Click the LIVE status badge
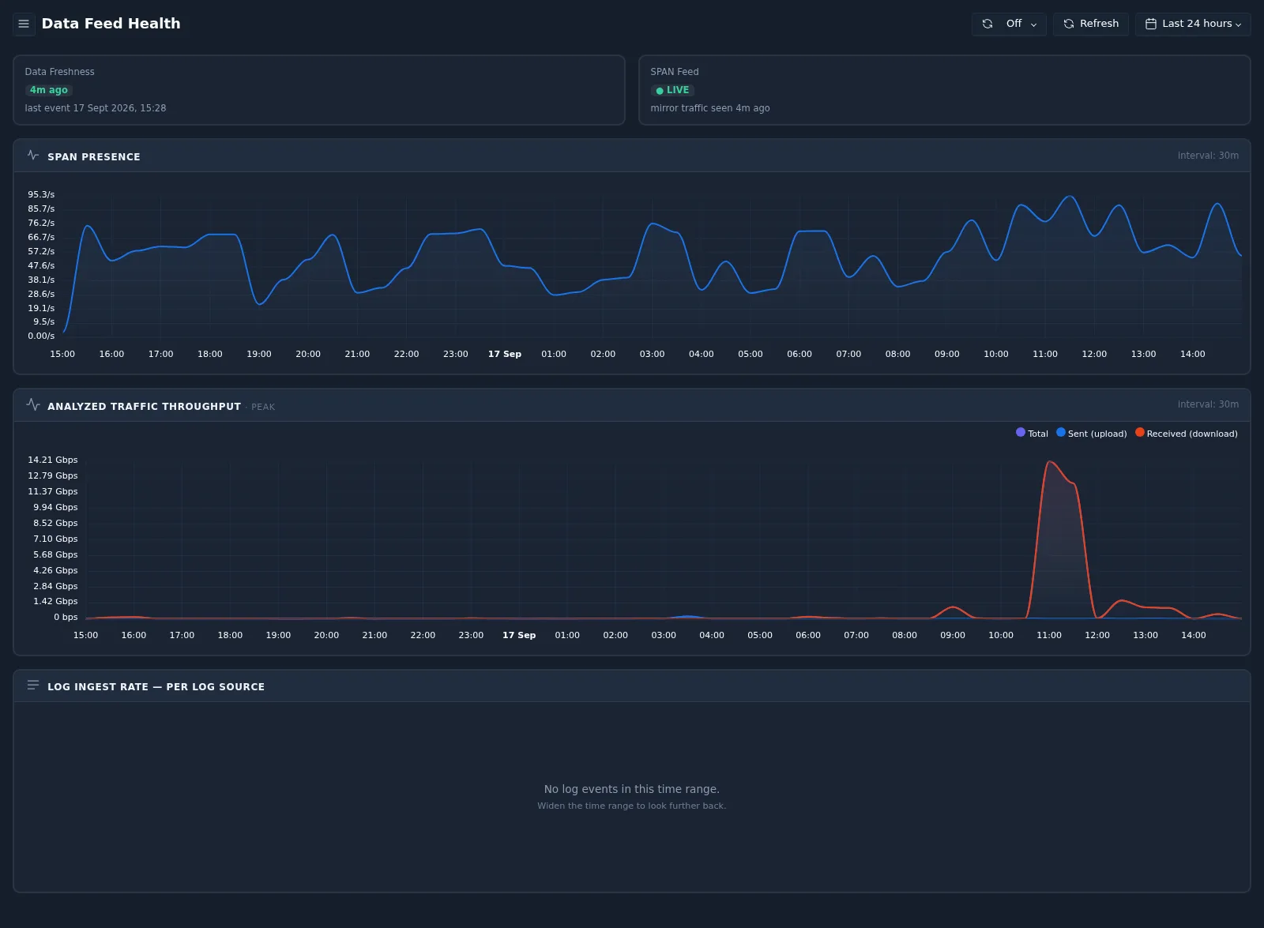The height and width of the screenshot is (928, 1264). 672,90
